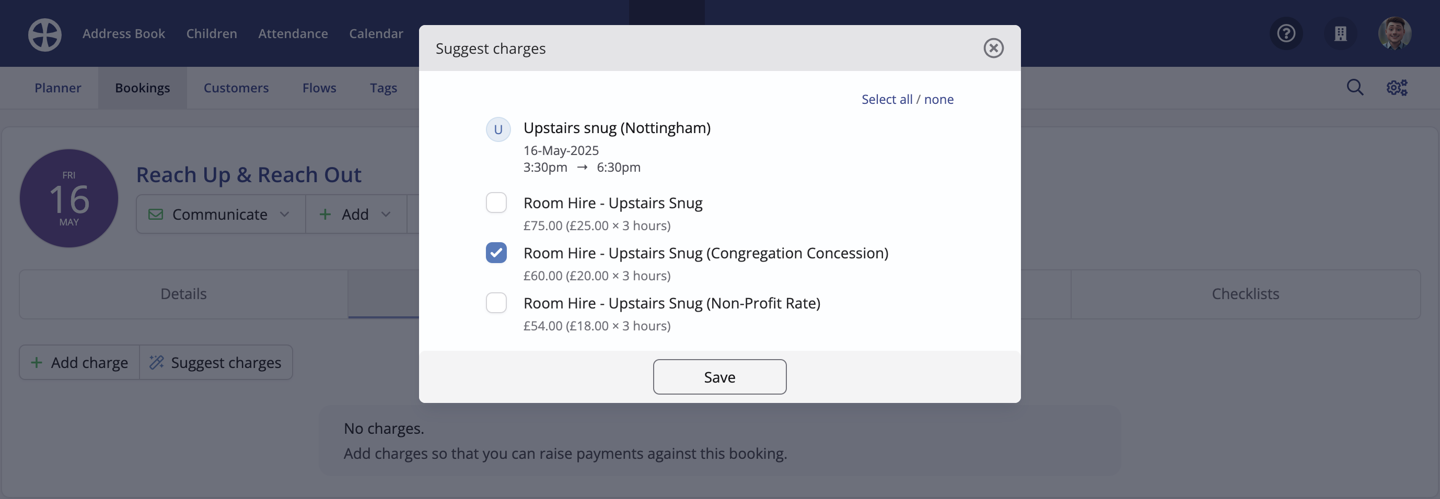Switch to the Bookings tab
Image resolution: width=1440 pixels, height=499 pixels.
tap(143, 88)
